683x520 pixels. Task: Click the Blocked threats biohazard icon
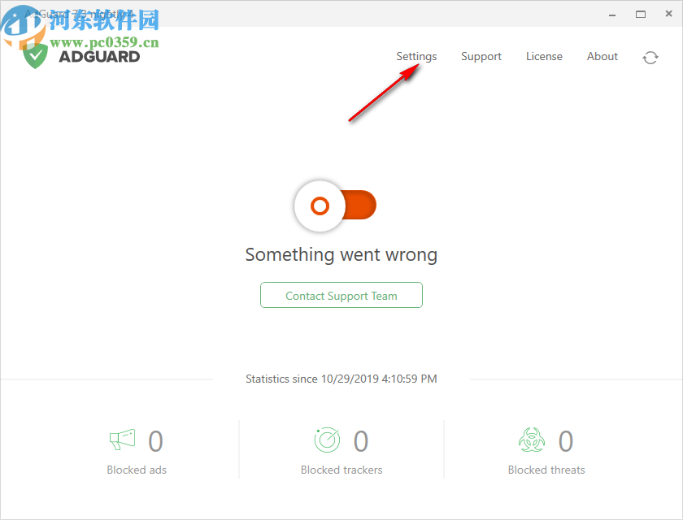tap(532, 440)
